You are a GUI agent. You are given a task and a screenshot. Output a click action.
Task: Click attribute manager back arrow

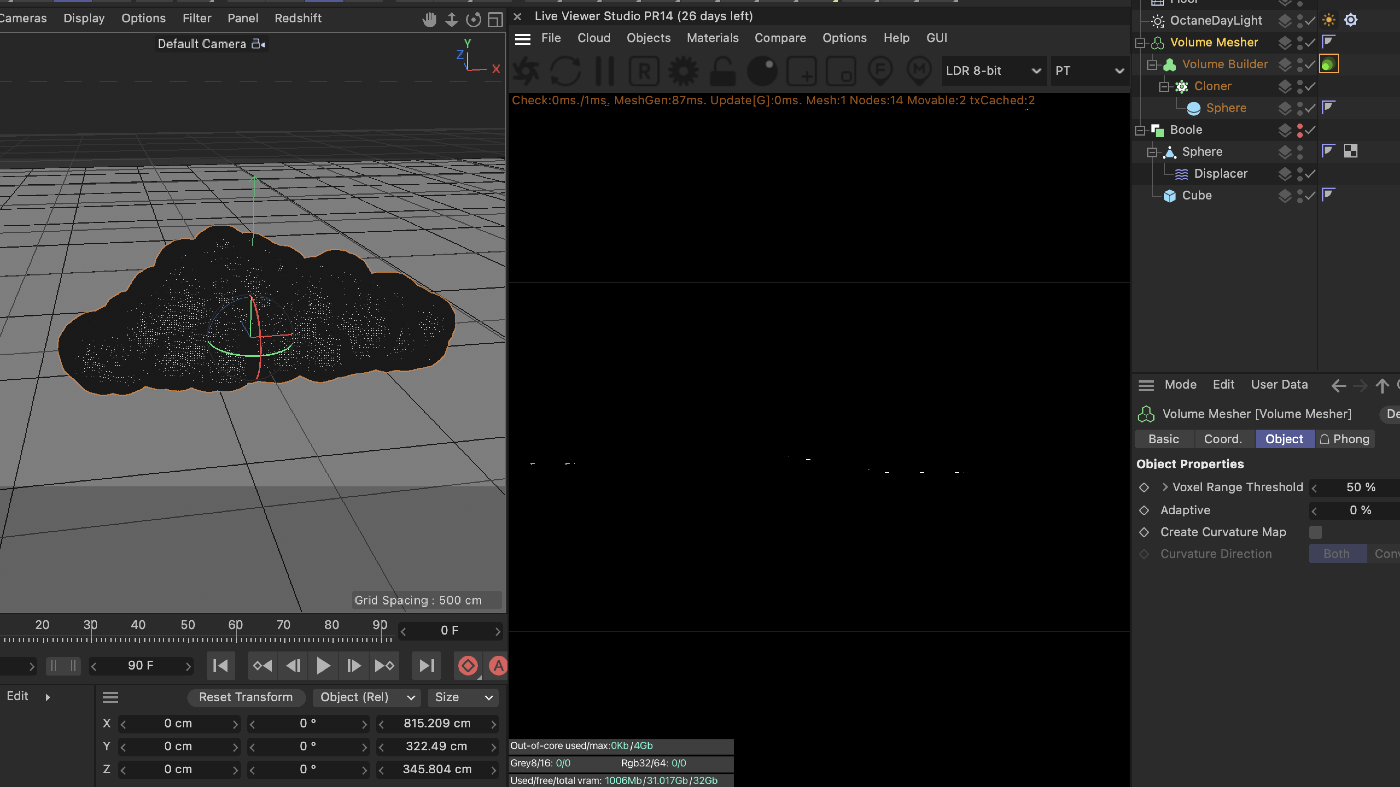coord(1338,386)
